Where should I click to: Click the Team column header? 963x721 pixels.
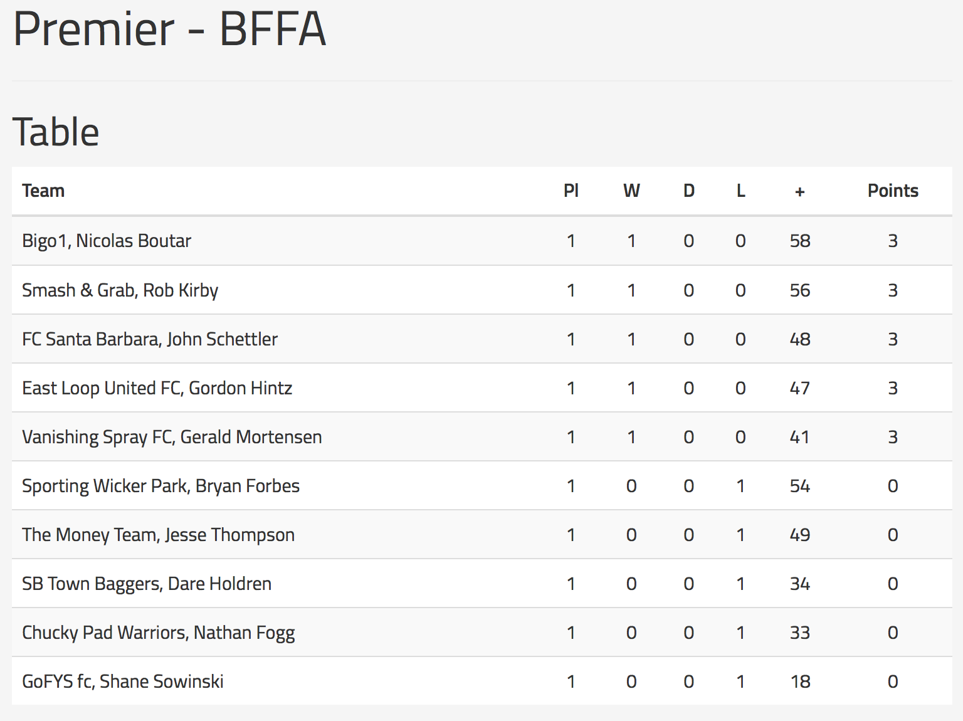click(43, 191)
